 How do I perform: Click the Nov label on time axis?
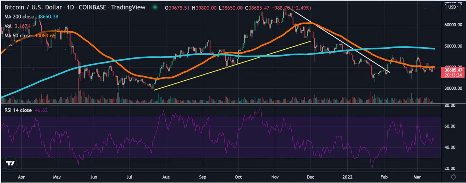pos(275,178)
